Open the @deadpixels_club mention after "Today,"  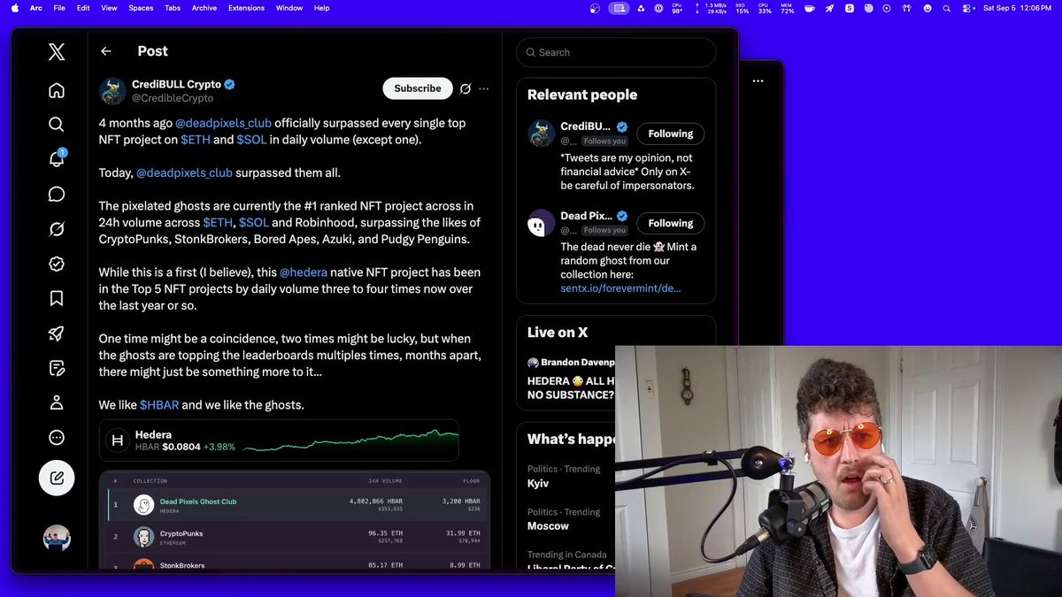(x=184, y=172)
